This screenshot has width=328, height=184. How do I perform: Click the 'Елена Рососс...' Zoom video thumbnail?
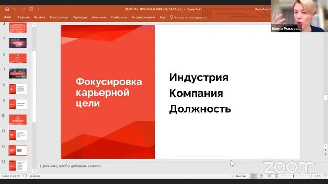tap(299, 16)
